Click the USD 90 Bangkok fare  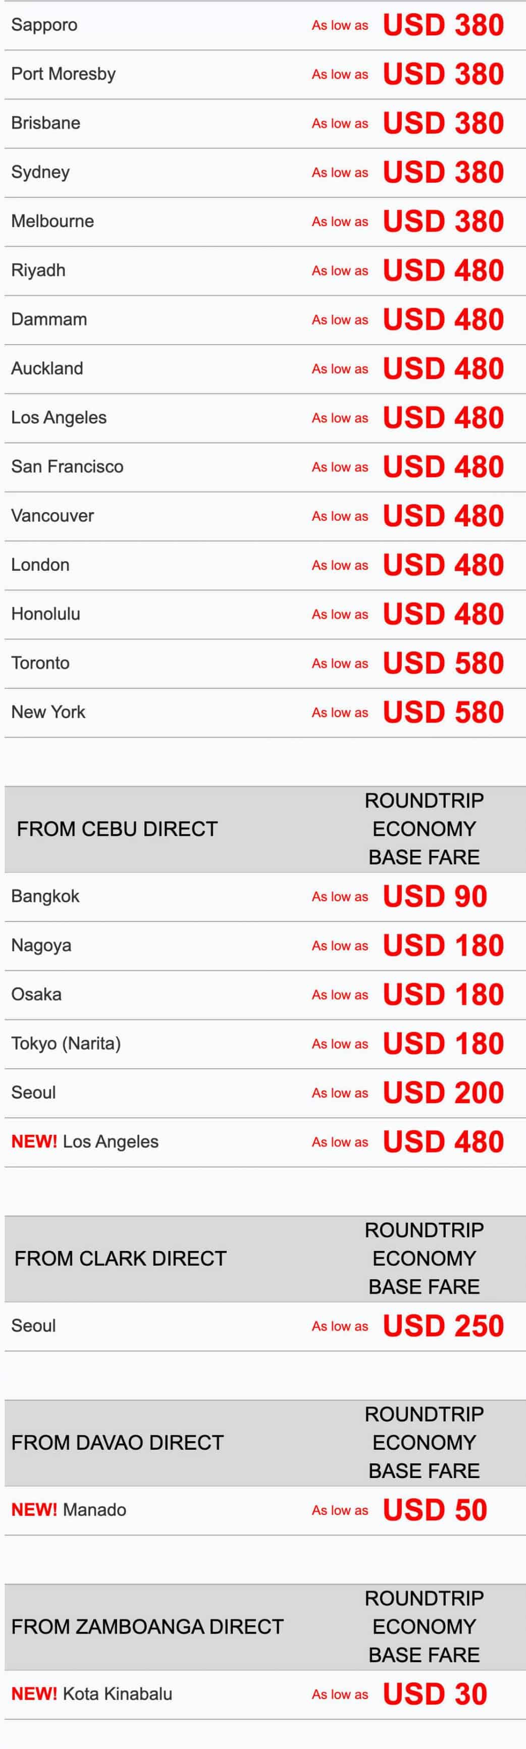pyautogui.click(x=435, y=897)
